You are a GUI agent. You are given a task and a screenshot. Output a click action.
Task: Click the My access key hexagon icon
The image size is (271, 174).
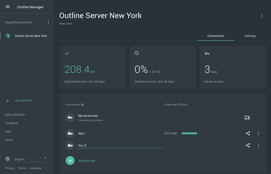(x=70, y=118)
